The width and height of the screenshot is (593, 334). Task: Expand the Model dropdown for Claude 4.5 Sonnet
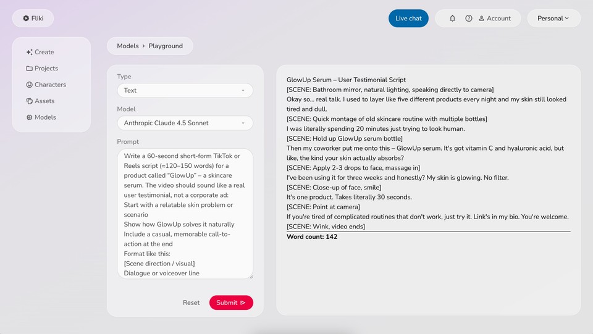pyautogui.click(x=185, y=123)
